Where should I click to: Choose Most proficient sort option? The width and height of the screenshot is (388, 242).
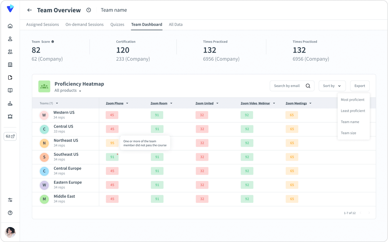[352, 100]
